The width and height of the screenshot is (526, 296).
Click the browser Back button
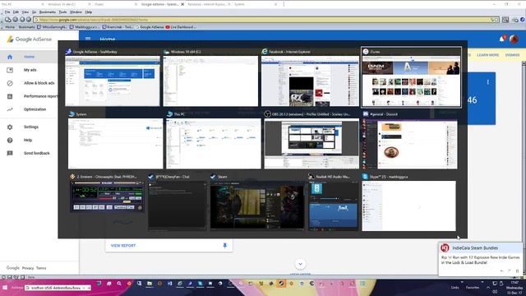coord(7,20)
